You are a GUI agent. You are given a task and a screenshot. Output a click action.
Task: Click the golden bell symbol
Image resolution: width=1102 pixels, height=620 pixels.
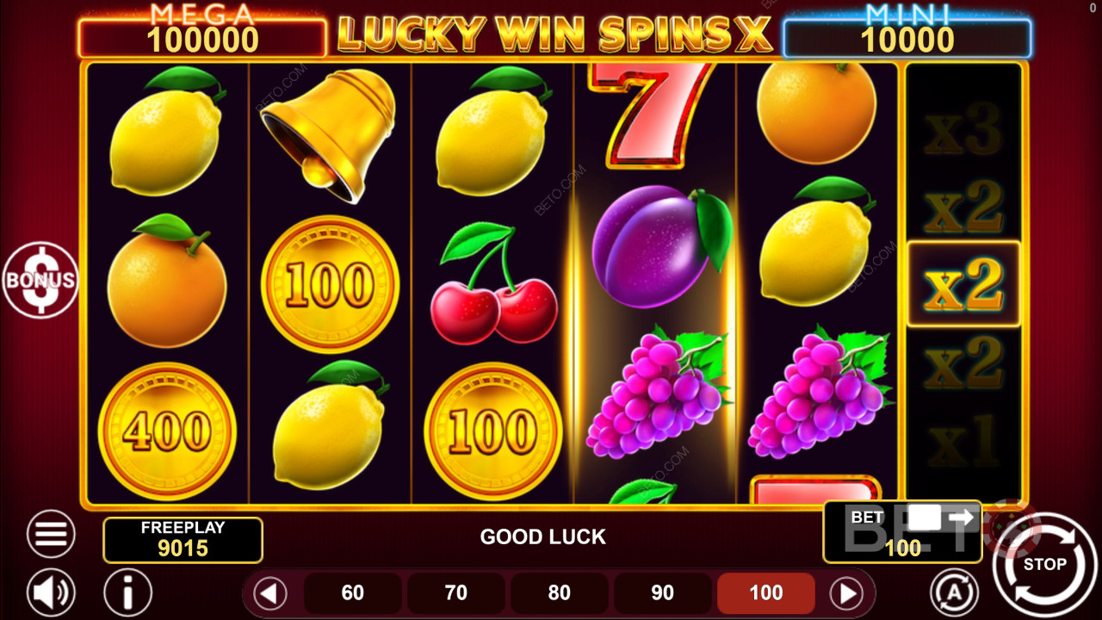(329, 135)
